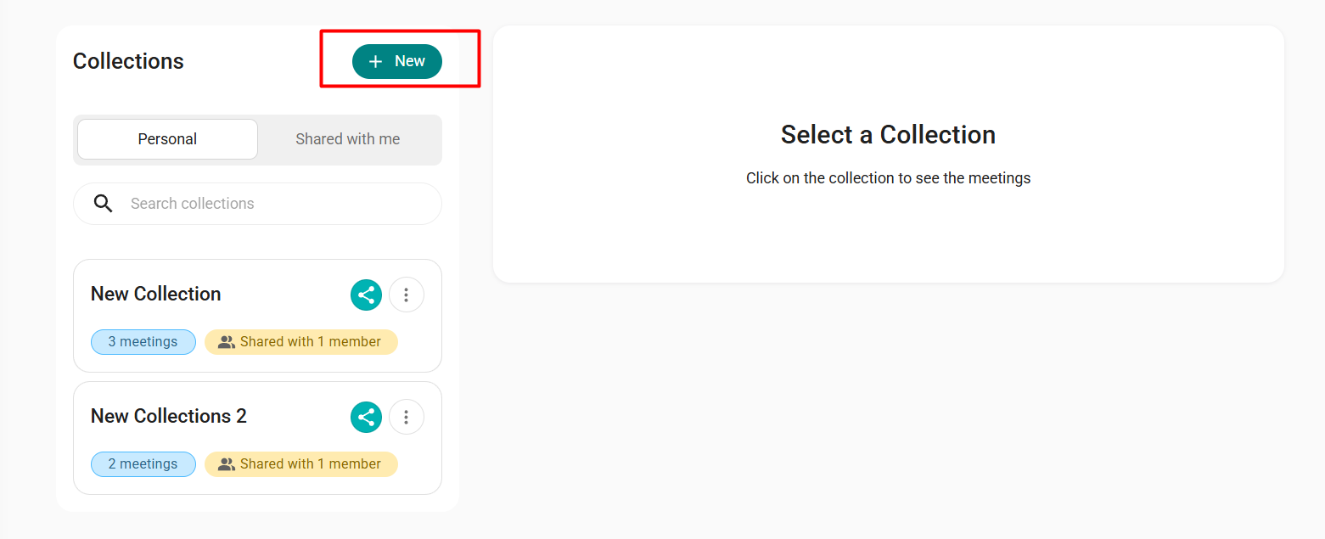Switch to the Personal tab
1325x539 pixels.
click(x=167, y=139)
